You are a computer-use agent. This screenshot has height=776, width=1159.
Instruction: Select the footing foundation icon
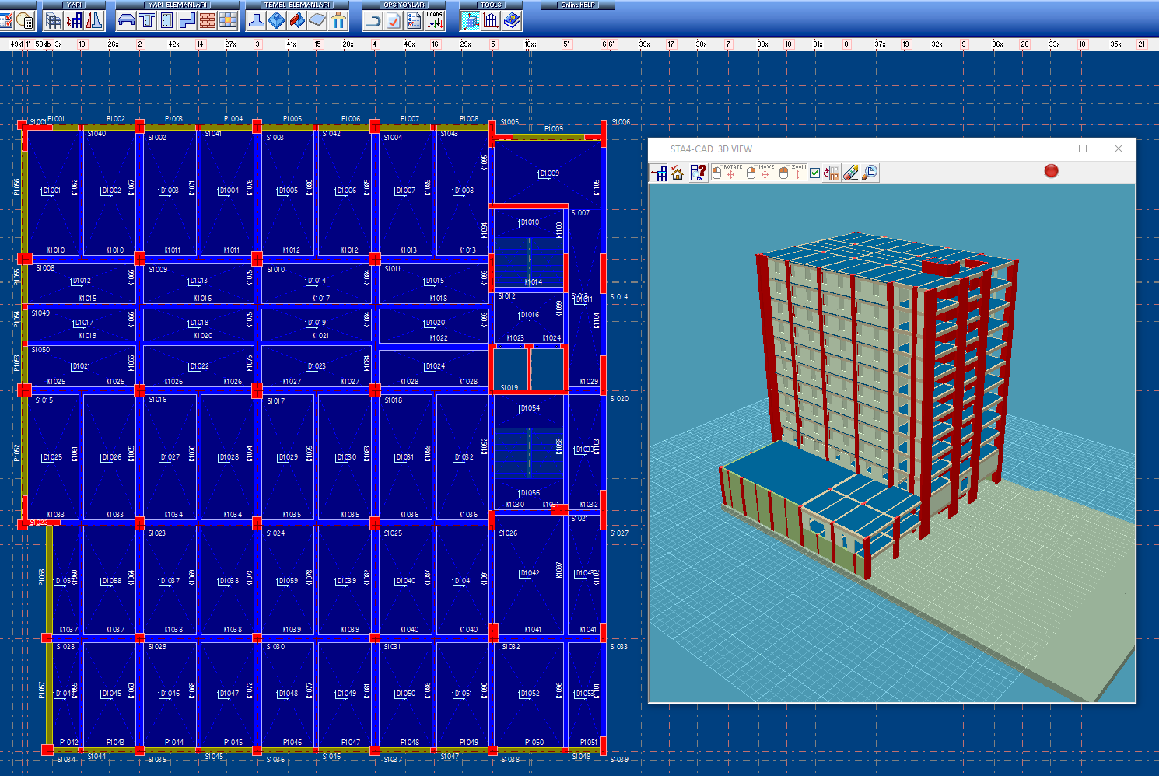click(256, 21)
